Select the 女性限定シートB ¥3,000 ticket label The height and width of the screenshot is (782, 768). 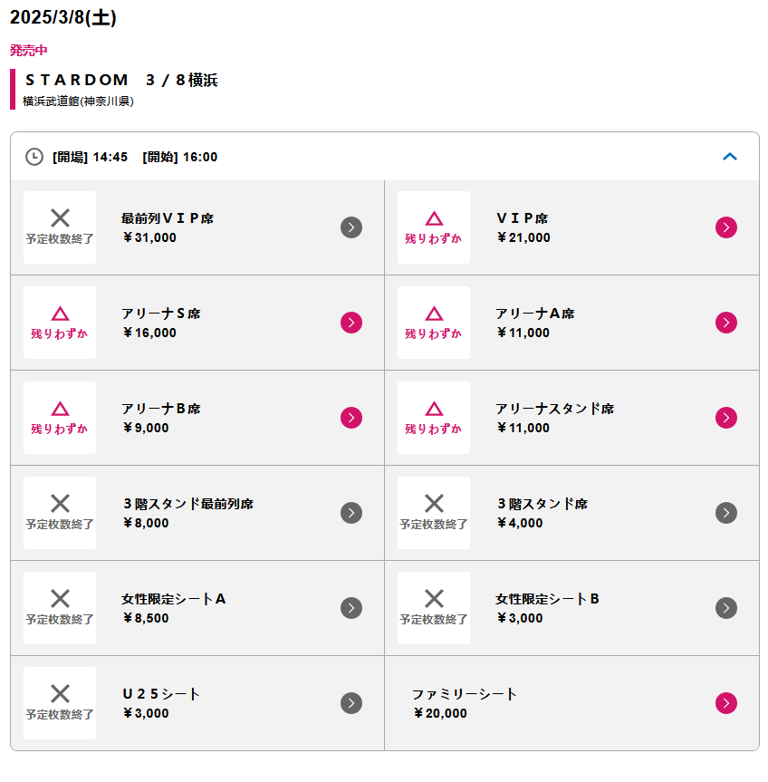coord(547,608)
